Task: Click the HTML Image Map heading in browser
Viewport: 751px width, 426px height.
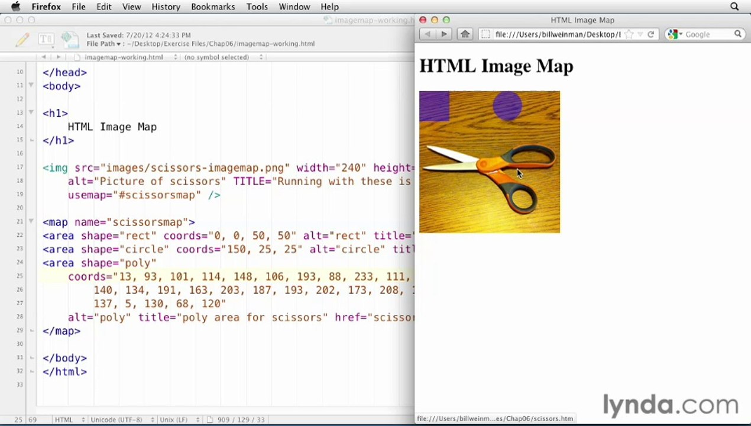Action: 496,66
